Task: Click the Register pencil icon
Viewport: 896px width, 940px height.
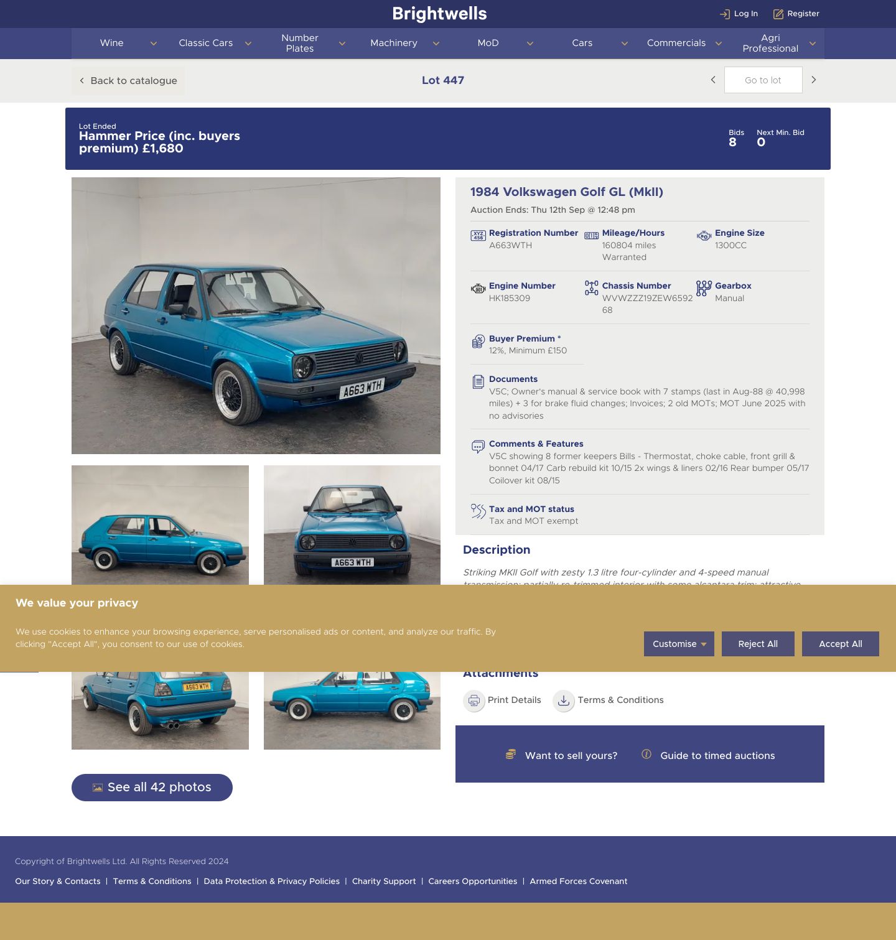Action: pos(778,14)
